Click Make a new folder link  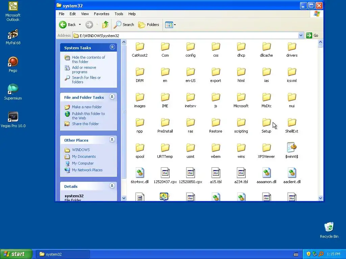pyautogui.click(x=87, y=107)
